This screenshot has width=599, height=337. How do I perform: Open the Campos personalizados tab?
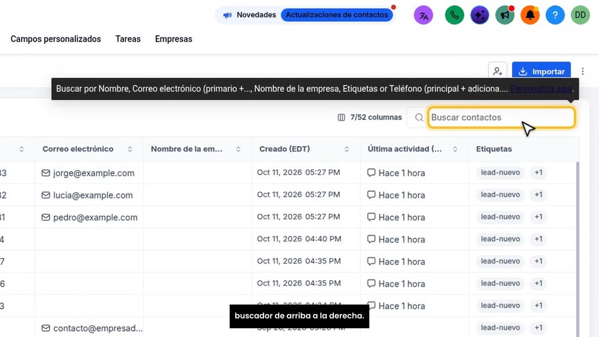pos(56,39)
